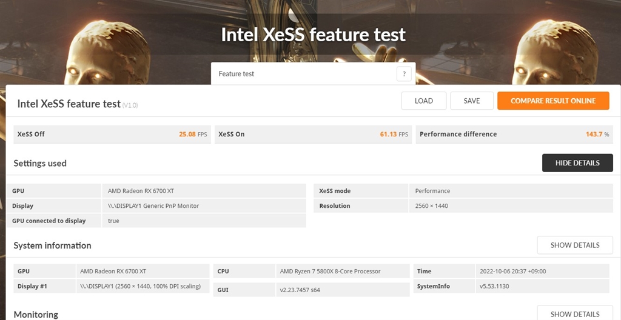The height and width of the screenshot is (320, 621).
Task: Click the Performance difference 143.7 % tile
Action: pyautogui.click(x=514, y=134)
